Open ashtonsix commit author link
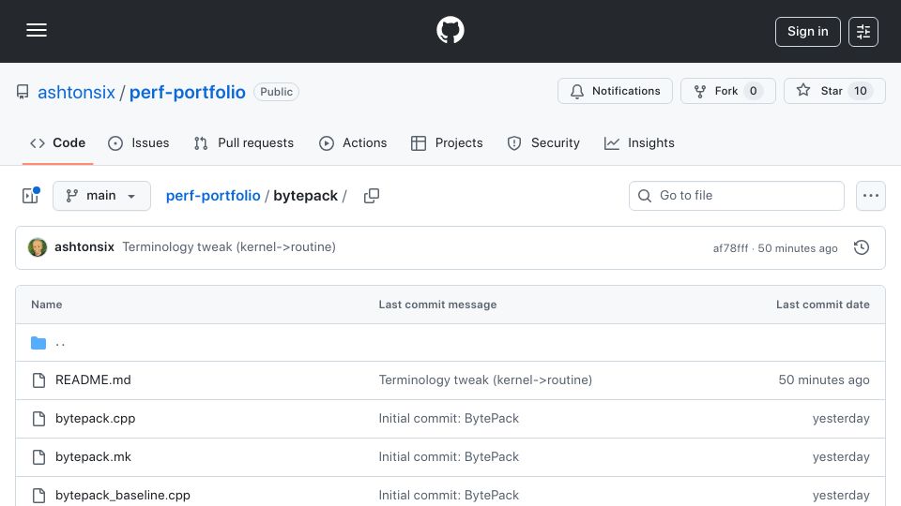 [84, 246]
